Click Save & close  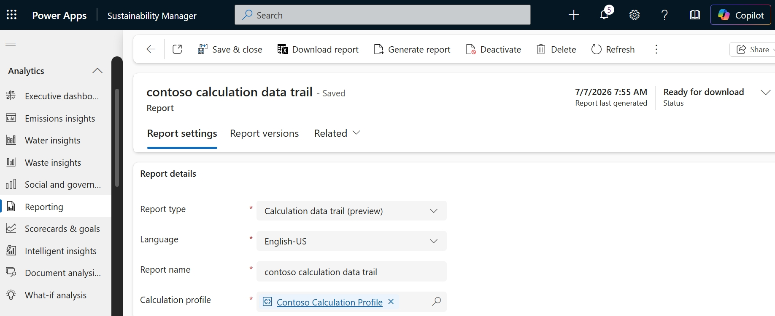(x=230, y=49)
